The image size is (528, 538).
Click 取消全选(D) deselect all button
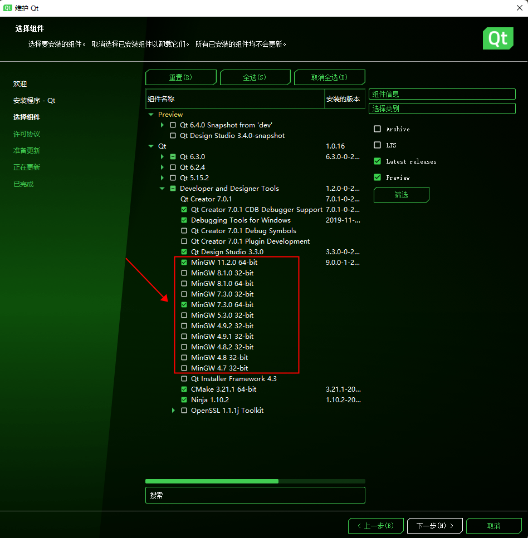click(329, 77)
